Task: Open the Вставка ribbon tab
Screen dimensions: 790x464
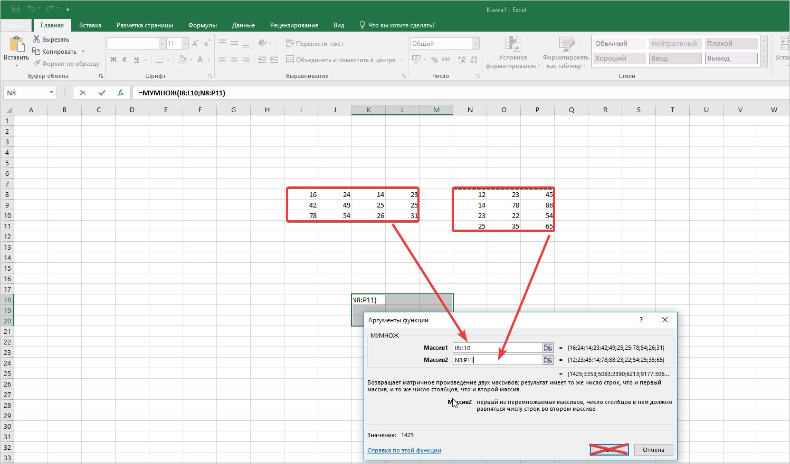Action: 90,25
